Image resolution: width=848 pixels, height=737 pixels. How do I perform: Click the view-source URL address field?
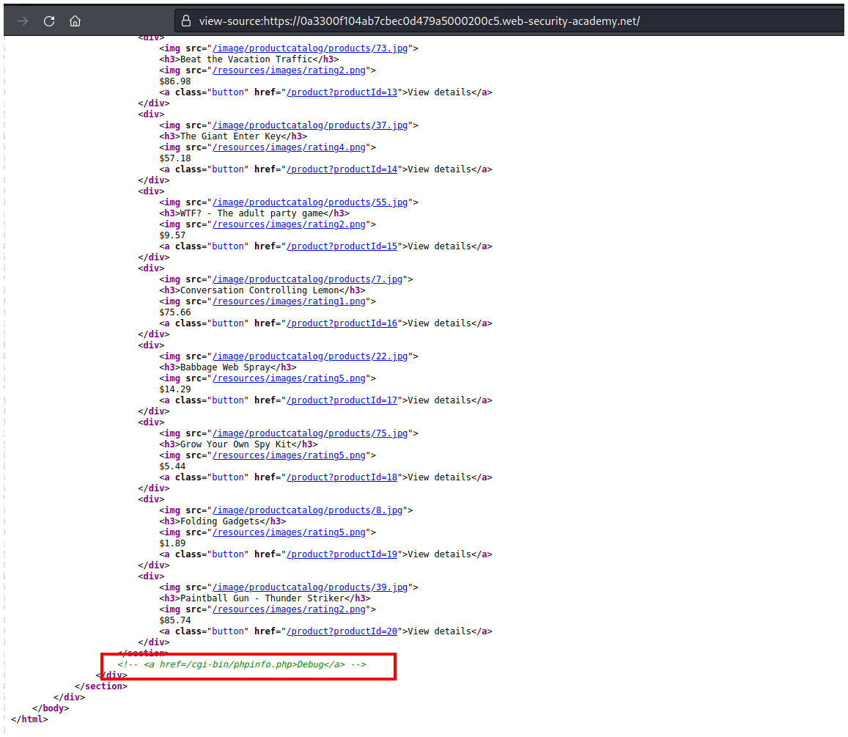[x=419, y=21]
